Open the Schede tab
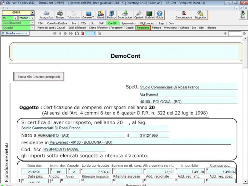Viewport: 248px width, 186px height. [x=184, y=28]
